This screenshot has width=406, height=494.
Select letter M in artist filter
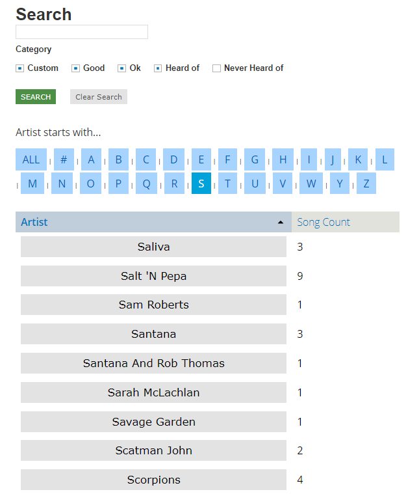coord(32,184)
